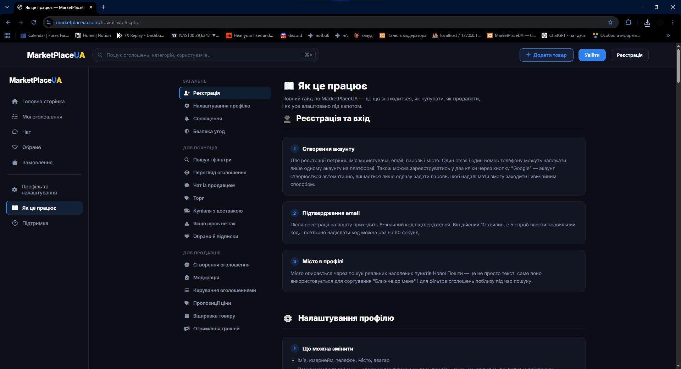Expand the hidden bookmarks chevron
The width and height of the screenshot is (681, 369).
coord(668,35)
